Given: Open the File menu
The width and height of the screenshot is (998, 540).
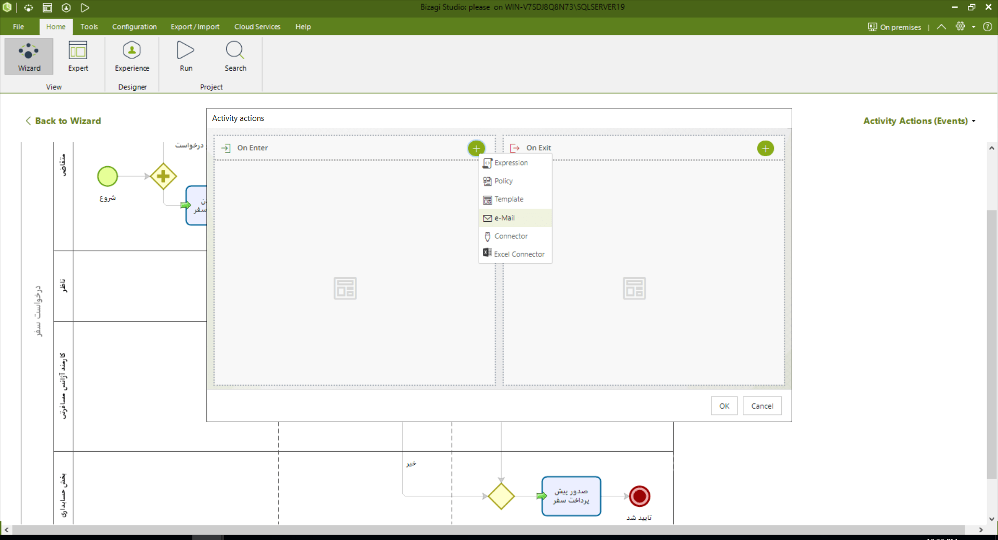Looking at the screenshot, I should (x=18, y=27).
